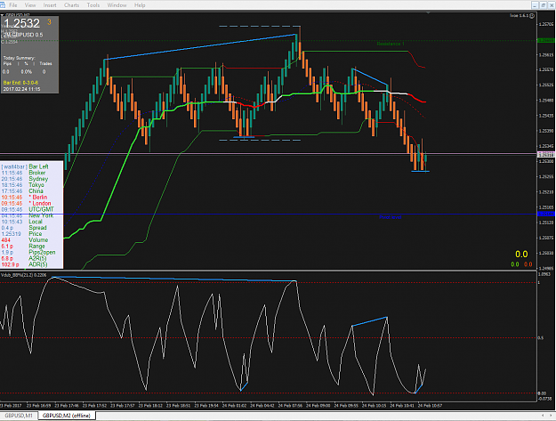Image resolution: width=556 pixels, height=421 pixels.
Task: Click the blue Pivot level label
Action: [391, 217]
